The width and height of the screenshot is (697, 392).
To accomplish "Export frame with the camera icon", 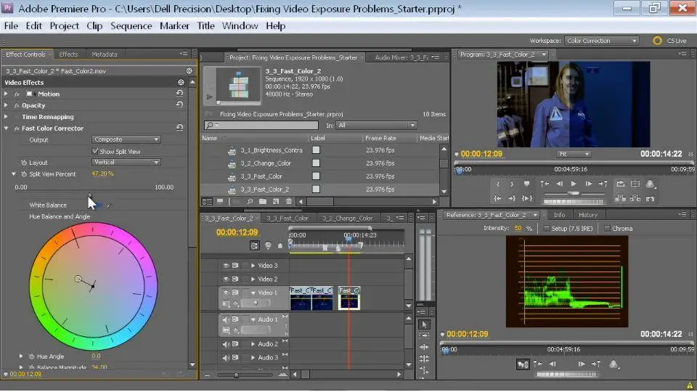I will [x=650, y=198].
